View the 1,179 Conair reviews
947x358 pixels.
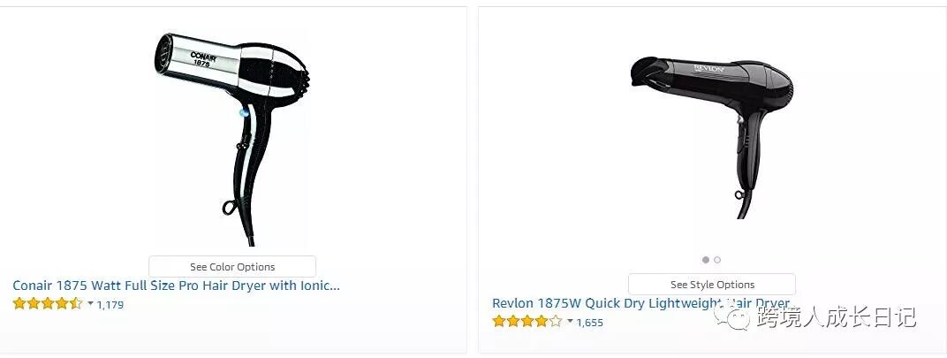coord(110,305)
